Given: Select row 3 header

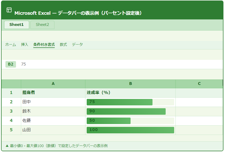Looking at the screenshot, I should (11, 111).
